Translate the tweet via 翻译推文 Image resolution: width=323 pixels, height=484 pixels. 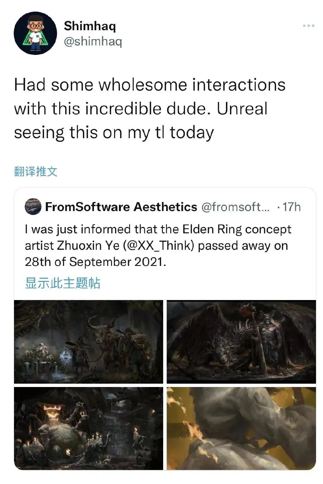36,172
